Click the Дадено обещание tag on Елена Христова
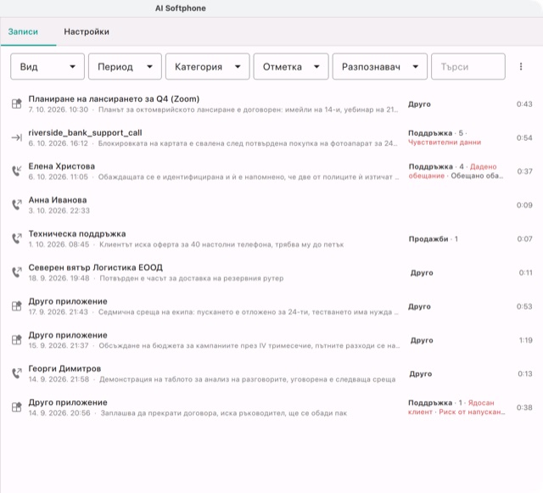543x493 pixels. point(452,171)
